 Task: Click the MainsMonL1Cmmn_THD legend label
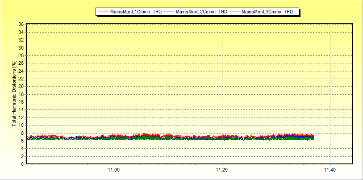(x=136, y=12)
